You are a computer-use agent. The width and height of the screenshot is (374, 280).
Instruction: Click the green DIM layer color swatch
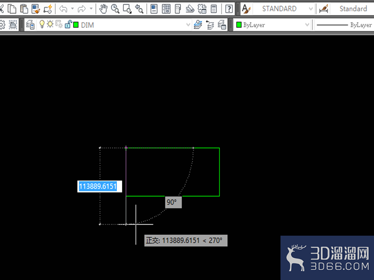pos(76,25)
